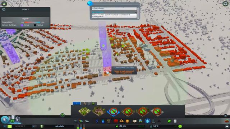
Task: Click the highlighted Parks and Decoration icon
Action: (147, 121)
